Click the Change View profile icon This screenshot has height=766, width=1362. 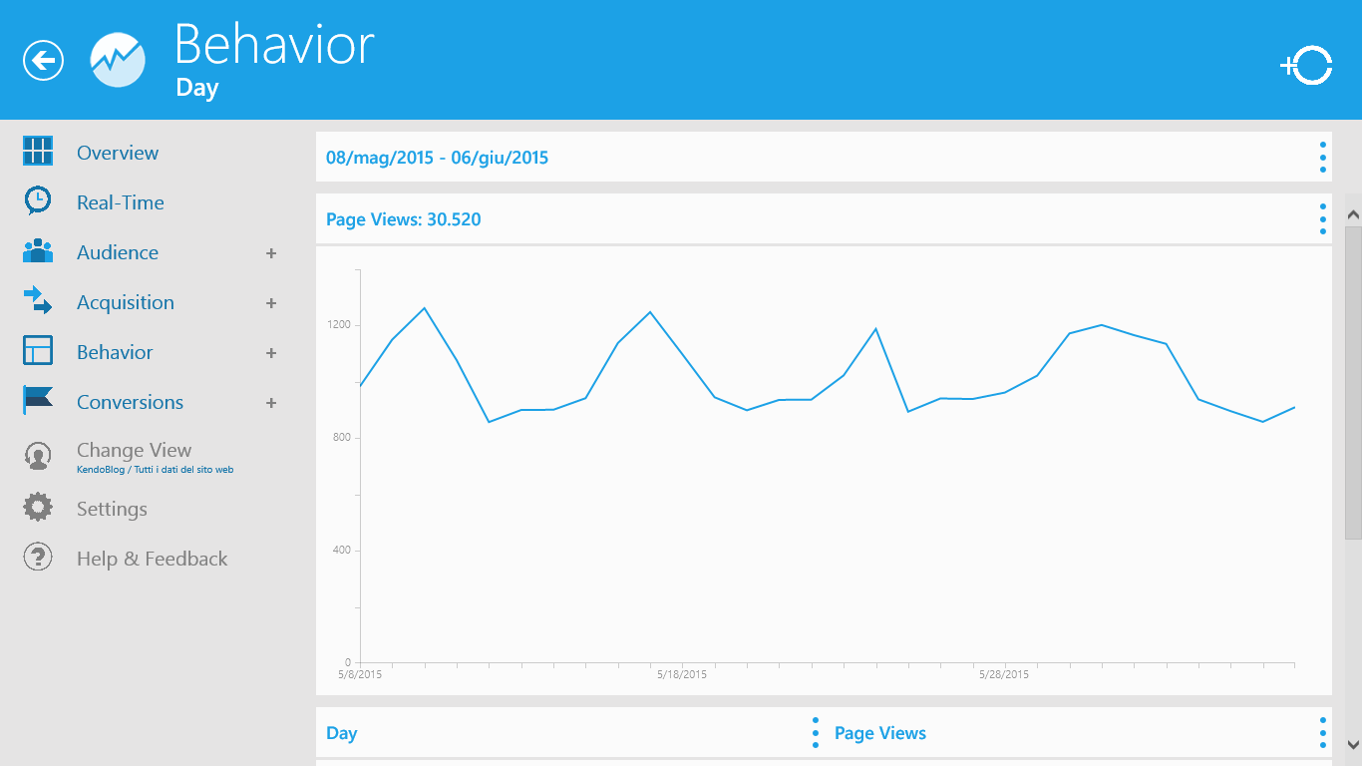pos(38,457)
